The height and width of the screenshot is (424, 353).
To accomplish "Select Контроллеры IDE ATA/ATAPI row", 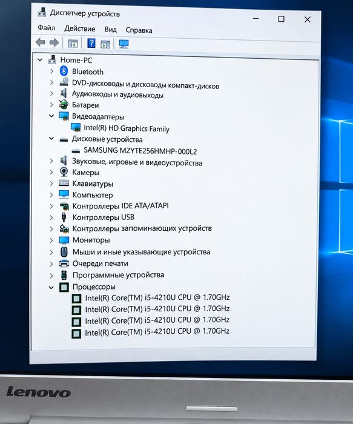I will click(x=120, y=206).
